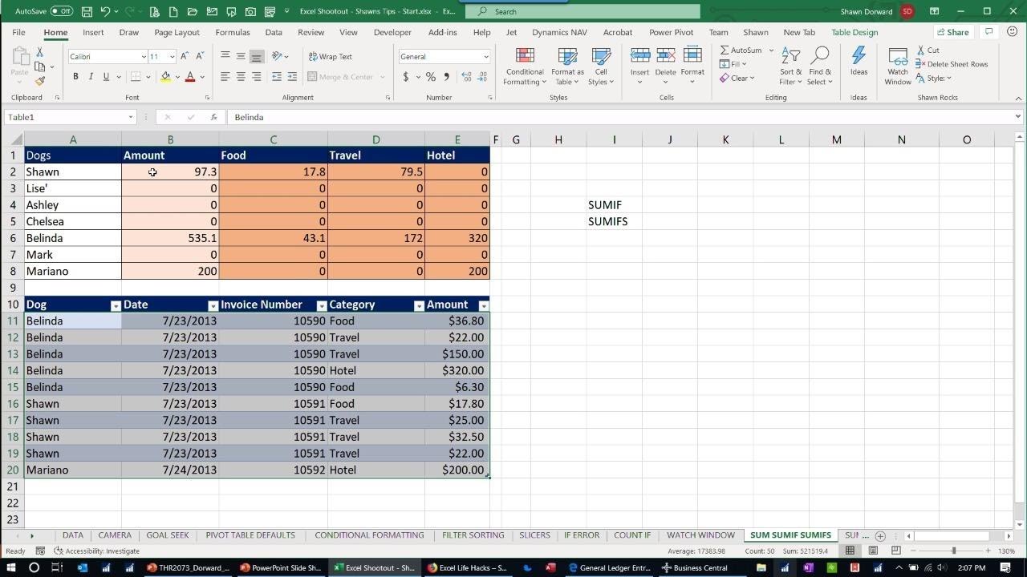Click the Accounting dollar format icon
This screenshot has height=577, width=1027.
(406, 77)
